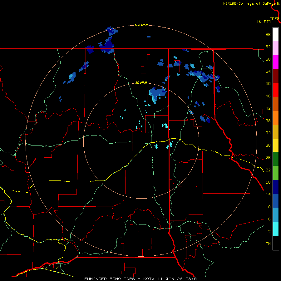Click the legend value "54"
The height and width of the screenshot is (281, 281).
[x=268, y=71]
